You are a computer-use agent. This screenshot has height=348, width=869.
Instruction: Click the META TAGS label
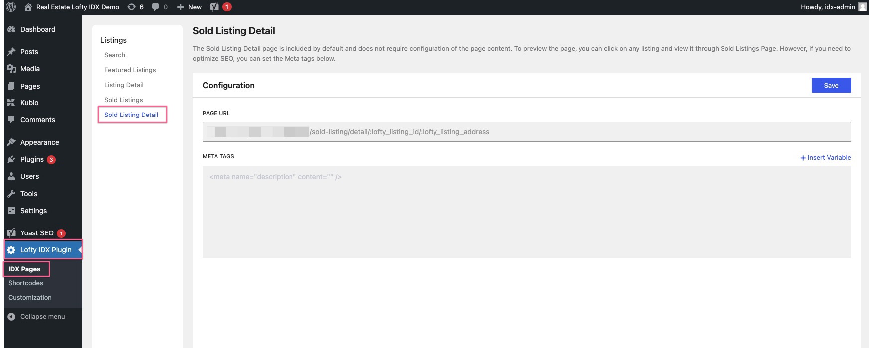pos(218,156)
